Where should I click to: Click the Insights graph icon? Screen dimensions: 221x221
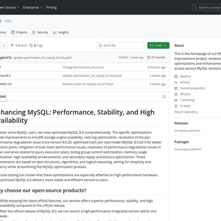coord(55,32)
